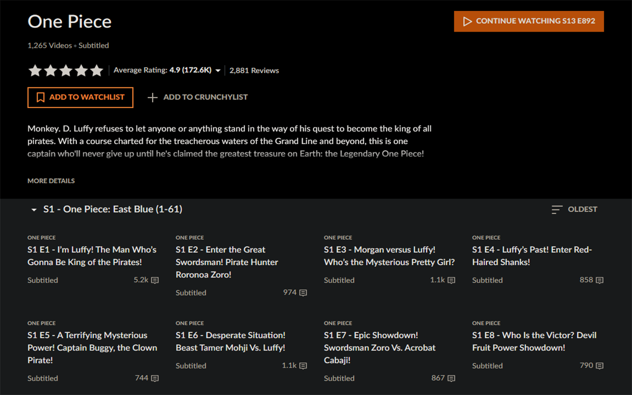
Task: Rate the series four stars
Action: point(81,70)
